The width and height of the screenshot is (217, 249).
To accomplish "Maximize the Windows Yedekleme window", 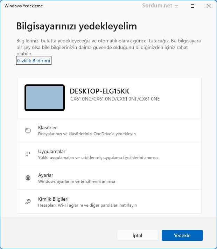I will pyautogui.click(x=192, y=6).
